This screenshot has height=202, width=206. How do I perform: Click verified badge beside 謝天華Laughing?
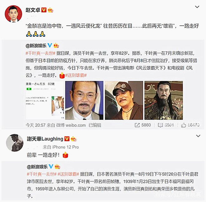(67, 139)
